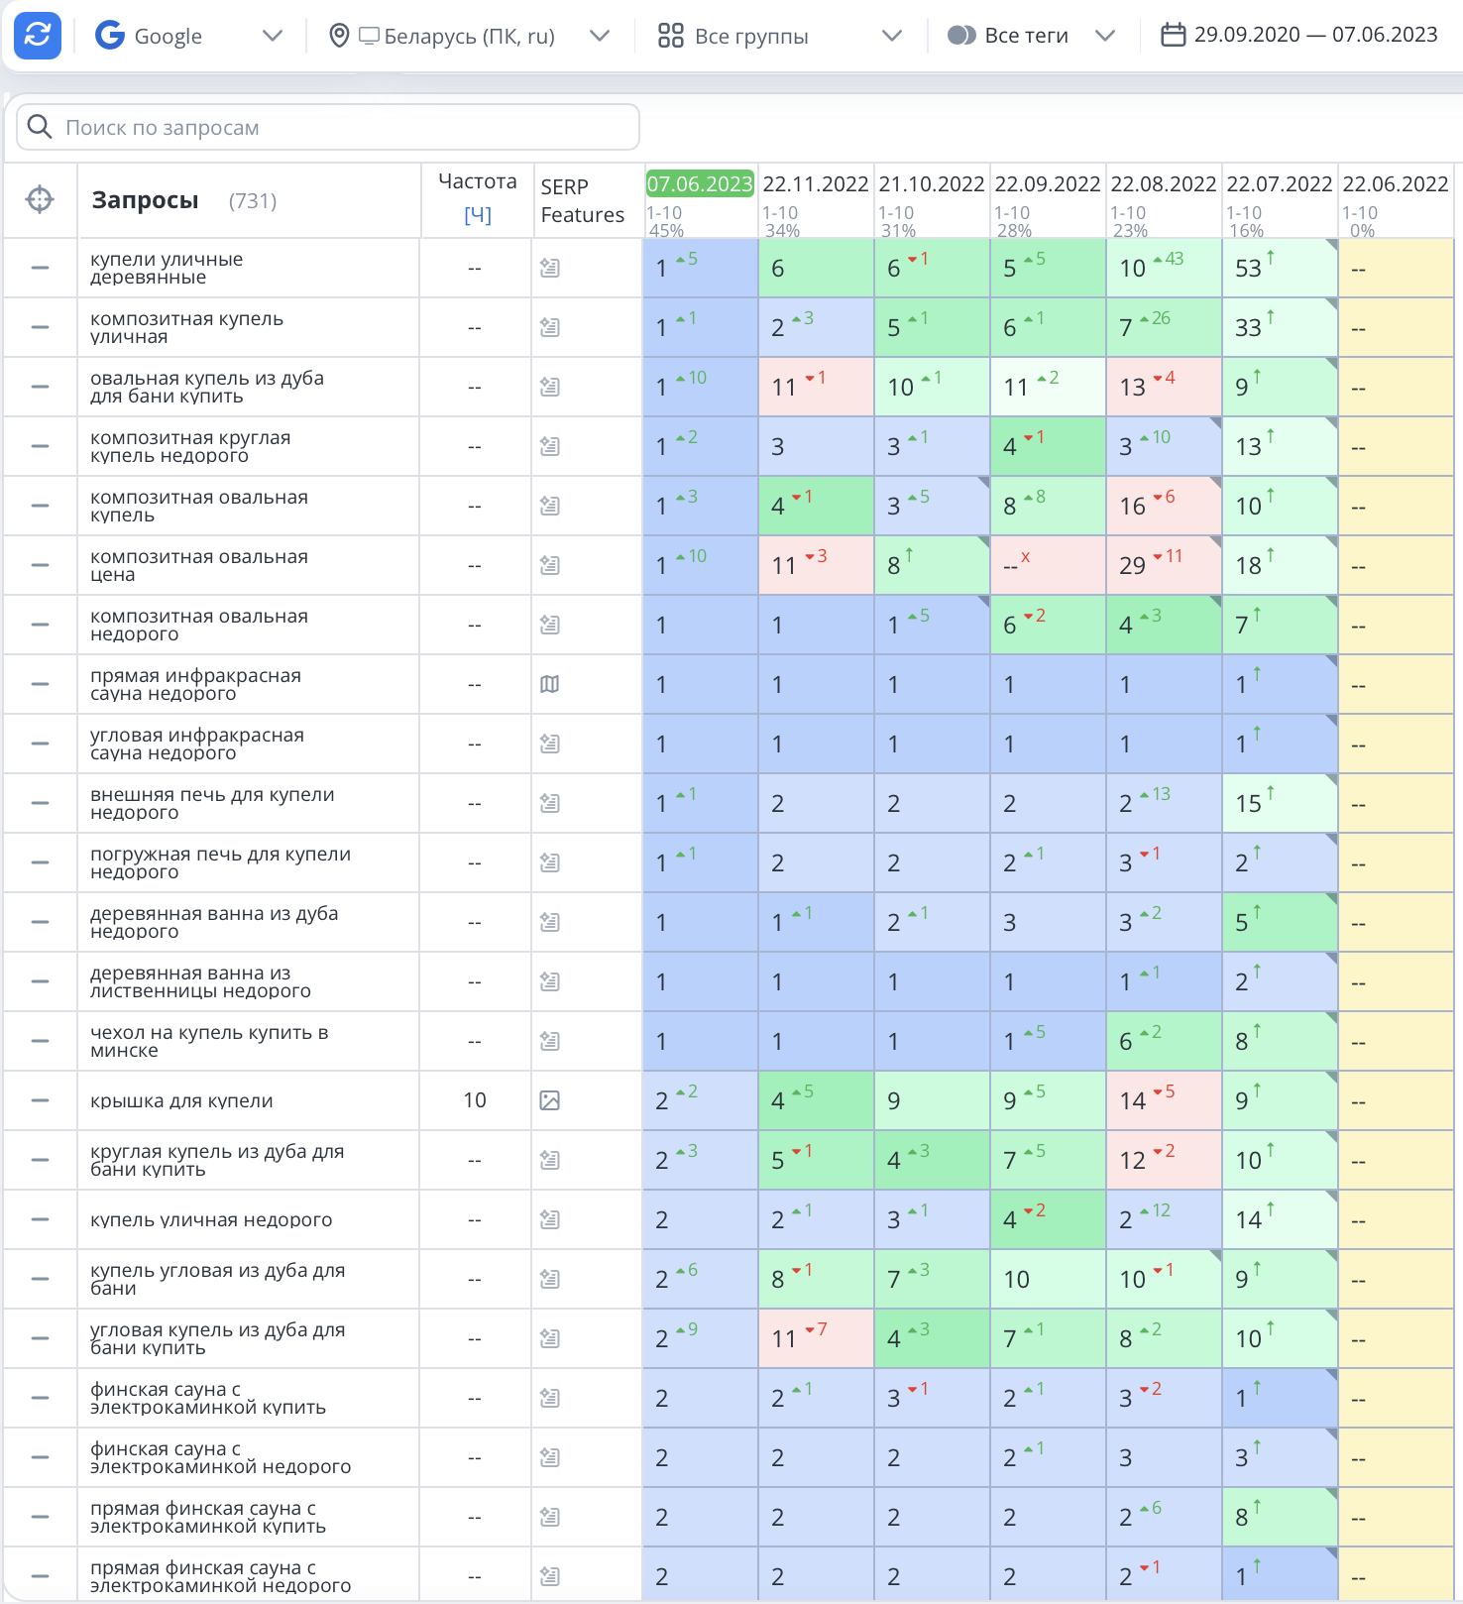
Task: Open the query круглая купель из дуба для бани купить
Action: 217,1160
